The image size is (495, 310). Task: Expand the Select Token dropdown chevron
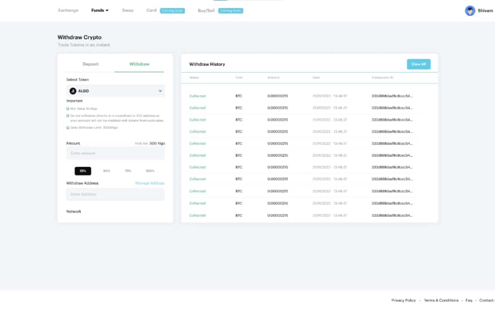pos(160,91)
